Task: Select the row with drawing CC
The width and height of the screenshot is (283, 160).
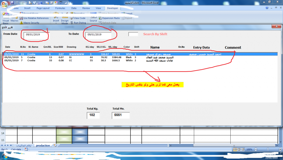Action: (x=140, y=61)
